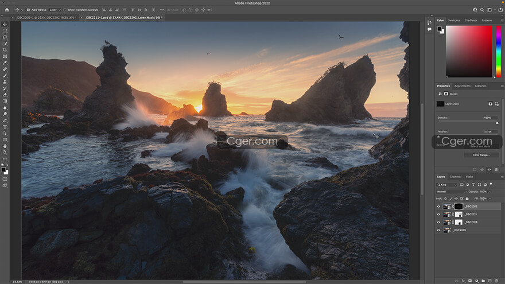Open the Auto-Select Layer dropdown
505x284 pixels.
[x=54, y=10]
